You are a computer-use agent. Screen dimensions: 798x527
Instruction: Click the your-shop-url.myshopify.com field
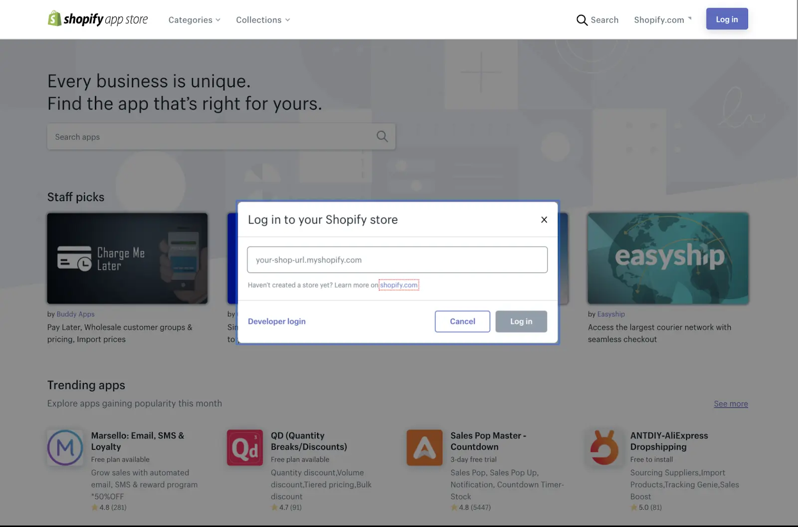[397, 260]
